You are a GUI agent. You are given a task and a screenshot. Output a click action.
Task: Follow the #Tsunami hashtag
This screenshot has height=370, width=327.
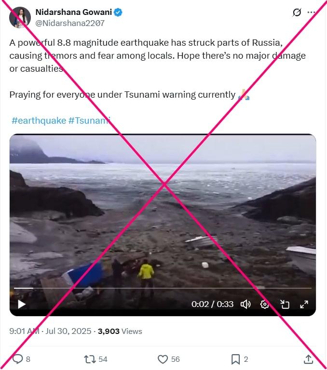(x=89, y=121)
